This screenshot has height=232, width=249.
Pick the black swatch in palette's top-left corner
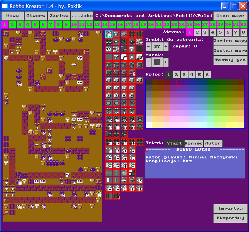coord(149,82)
